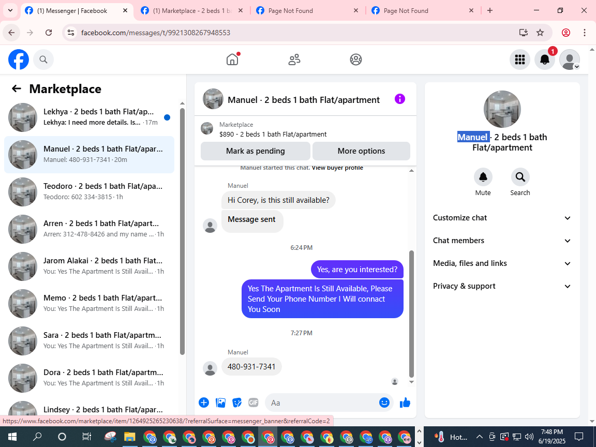Open Jarom Alakai's conversation
The width and height of the screenshot is (596, 447).
pyautogui.click(x=90, y=266)
